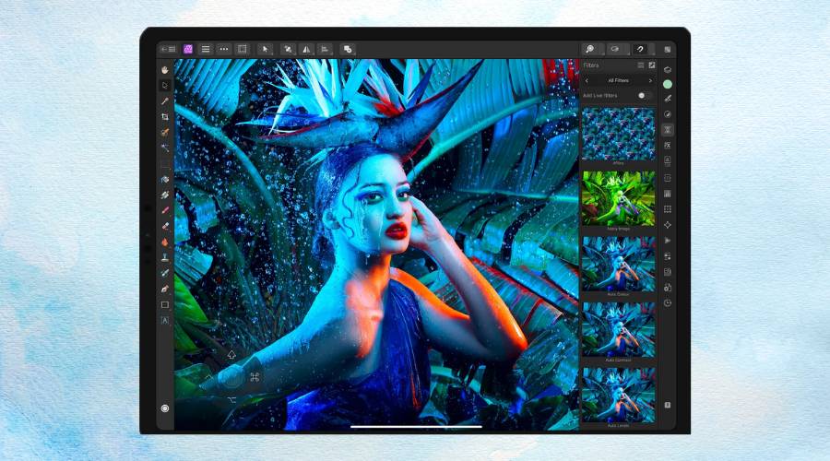Screen dimensions: 830x461
Task: Select the Selection Brush tool
Action: [x=165, y=133]
